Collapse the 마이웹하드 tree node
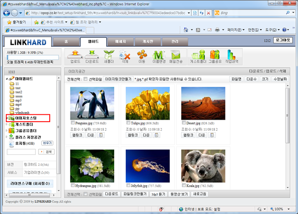This screenshot has width=298, height=214. tap(7, 78)
